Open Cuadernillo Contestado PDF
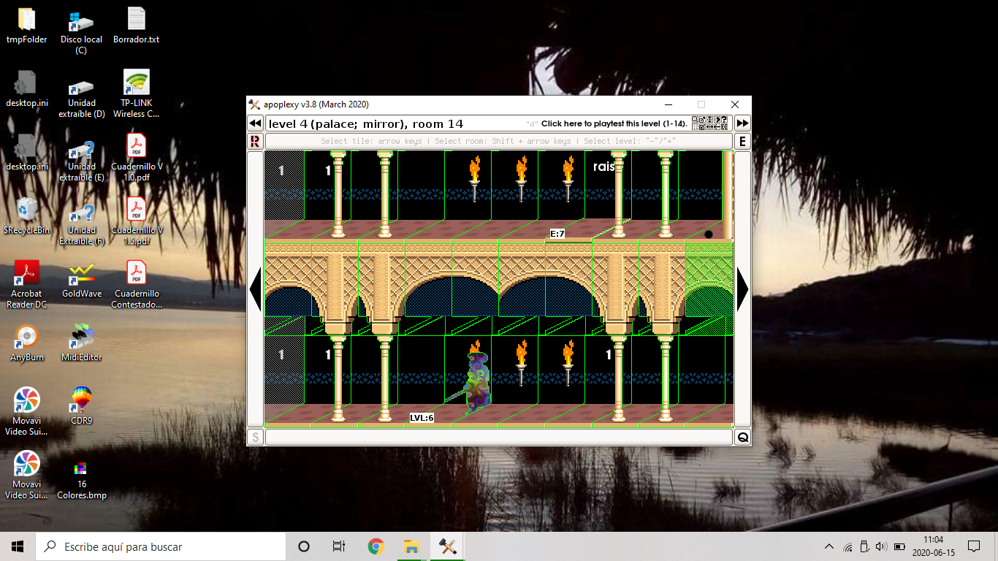 coord(137,286)
